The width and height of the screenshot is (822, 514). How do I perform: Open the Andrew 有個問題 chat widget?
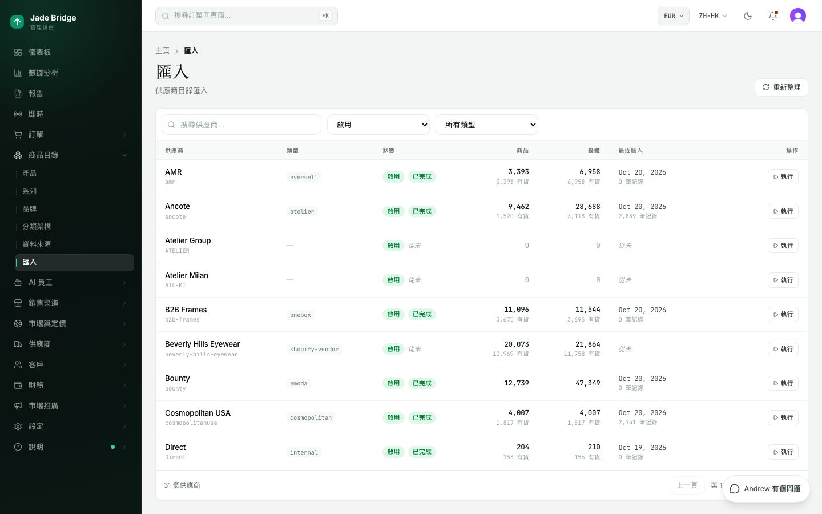pyautogui.click(x=765, y=489)
